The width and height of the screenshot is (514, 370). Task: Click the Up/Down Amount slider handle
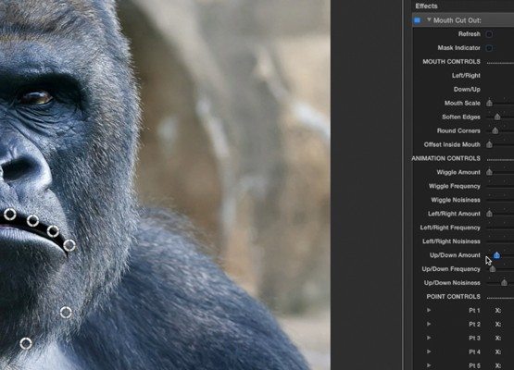point(497,255)
